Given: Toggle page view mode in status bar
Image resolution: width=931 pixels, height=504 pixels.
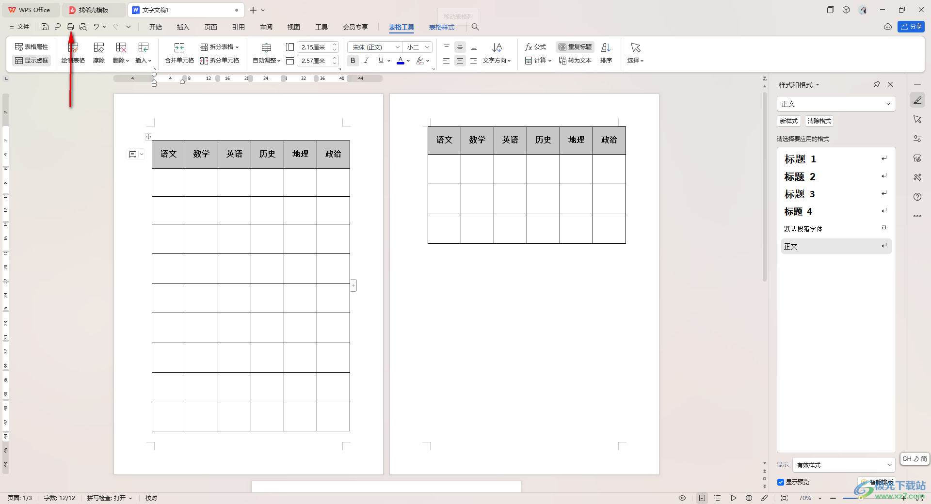Looking at the screenshot, I should [x=702, y=498].
